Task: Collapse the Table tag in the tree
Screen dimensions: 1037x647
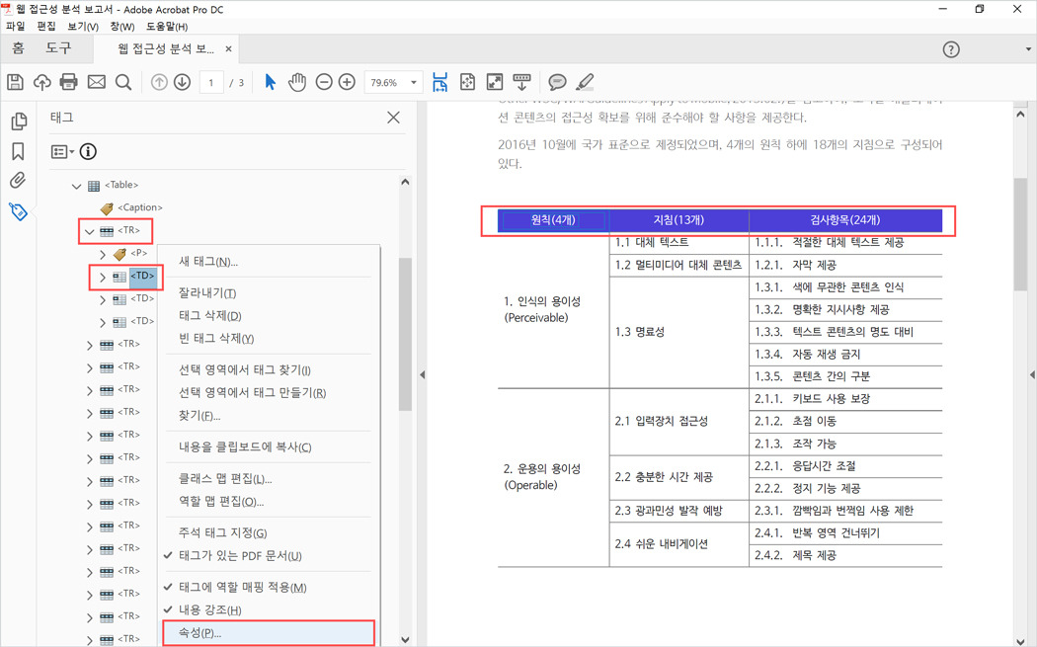Action: 76,184
